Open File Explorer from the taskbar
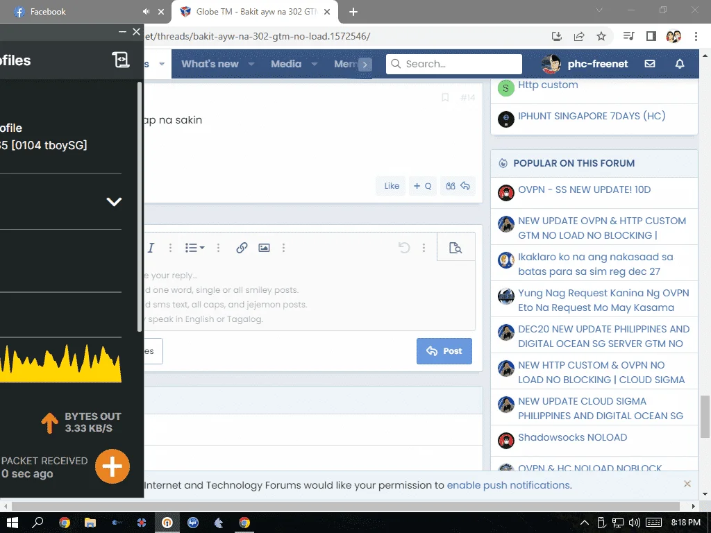Image resolution: width=711 pixels, height=533 pixels. pos(90,523)
